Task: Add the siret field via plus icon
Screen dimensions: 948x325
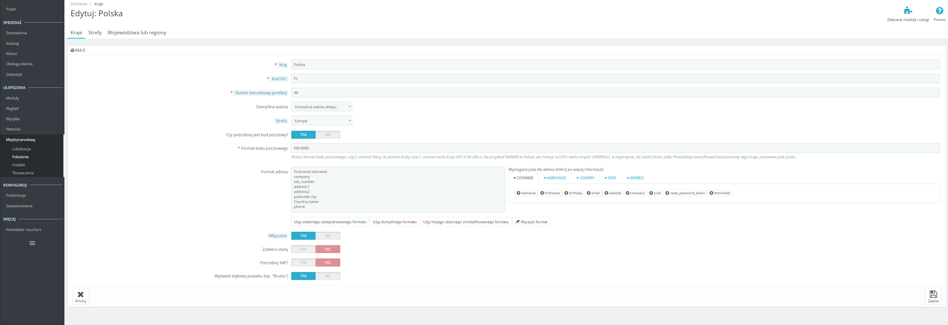Action: (651, 193)
